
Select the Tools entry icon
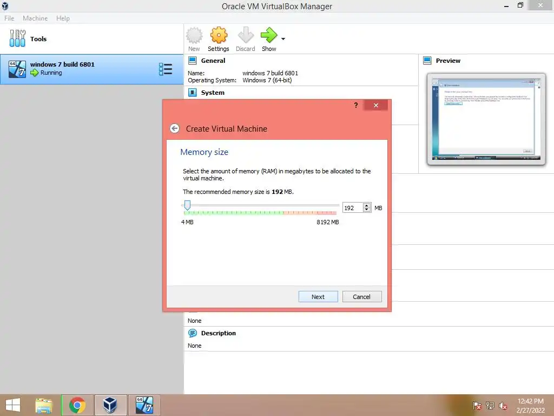pos(17,38)
